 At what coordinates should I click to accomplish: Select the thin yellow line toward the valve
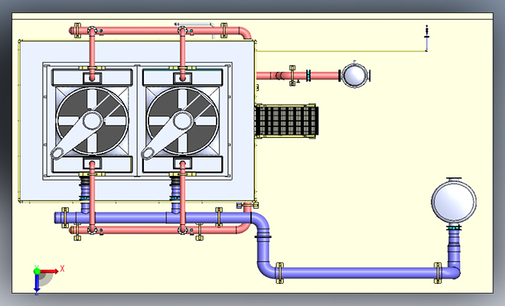pos(340,50)
